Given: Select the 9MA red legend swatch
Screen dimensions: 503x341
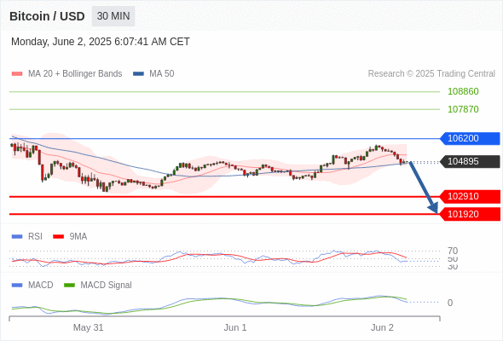Looking at the screenshot, I should [x=58, y=237].
